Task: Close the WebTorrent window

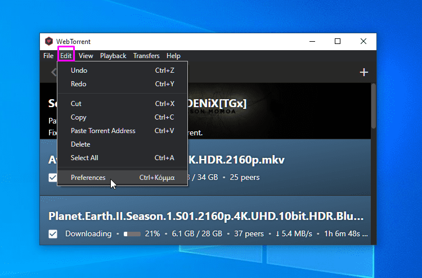Action: pyautogui.click(x=363, y=41)
